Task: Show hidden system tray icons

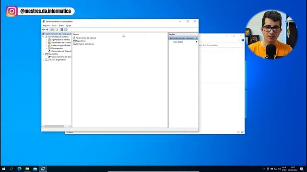Action: coord(264,169)
